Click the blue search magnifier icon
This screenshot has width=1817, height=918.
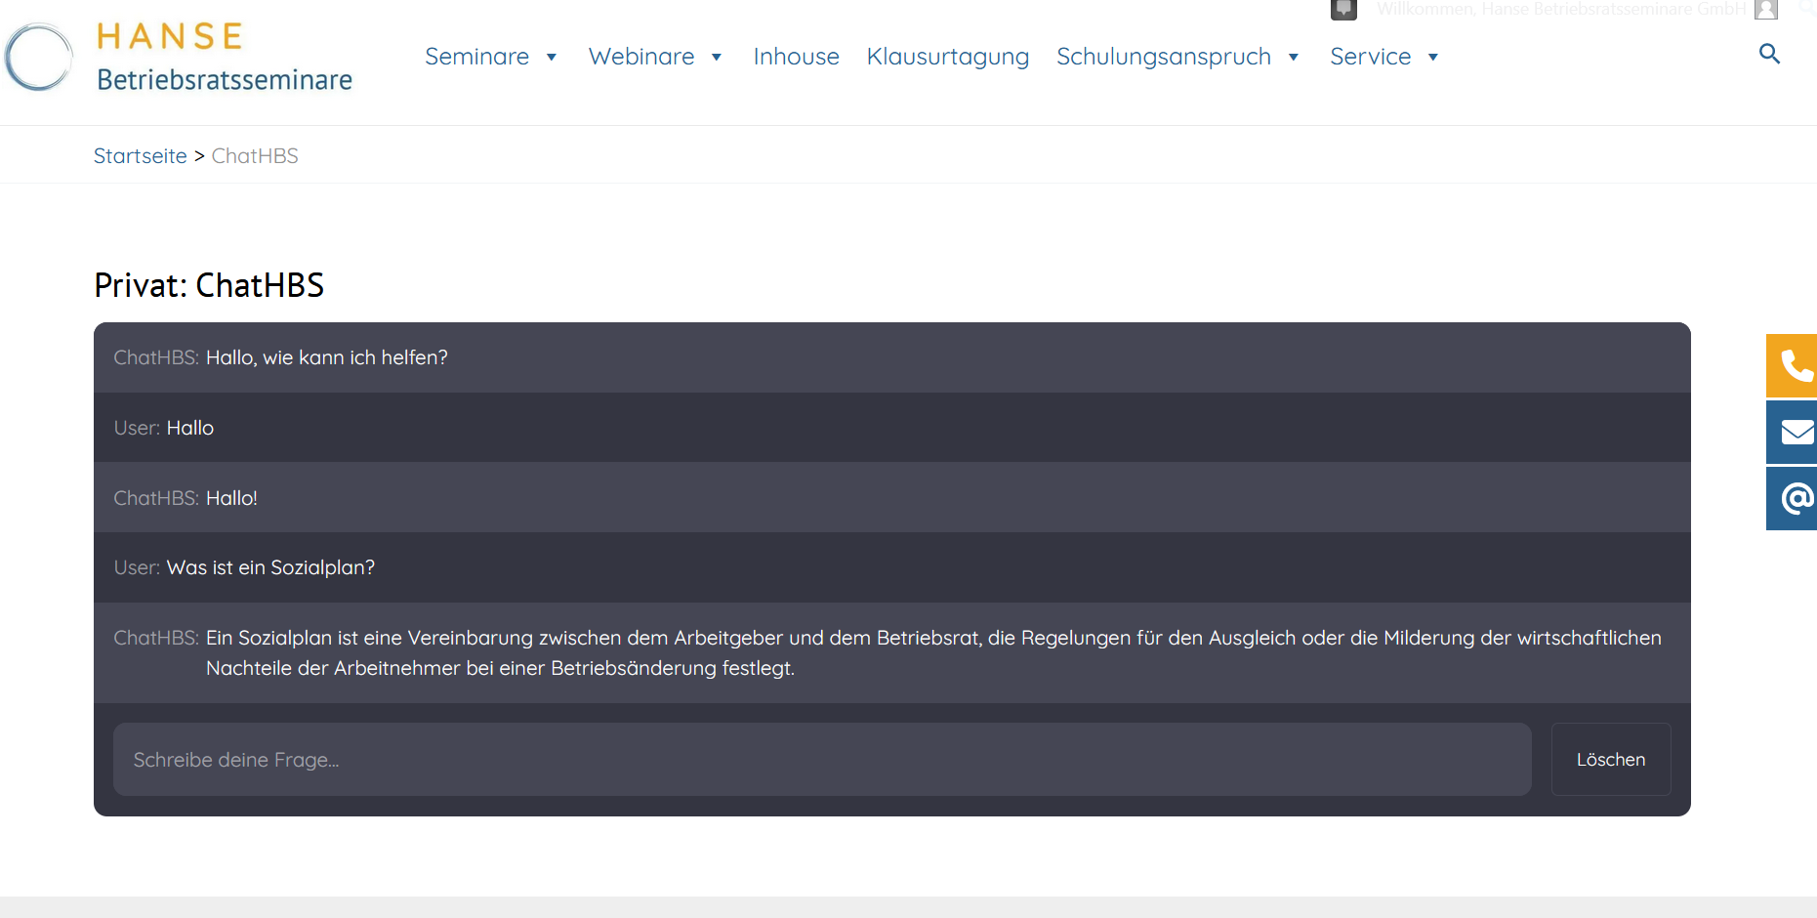coord(1769,54)
